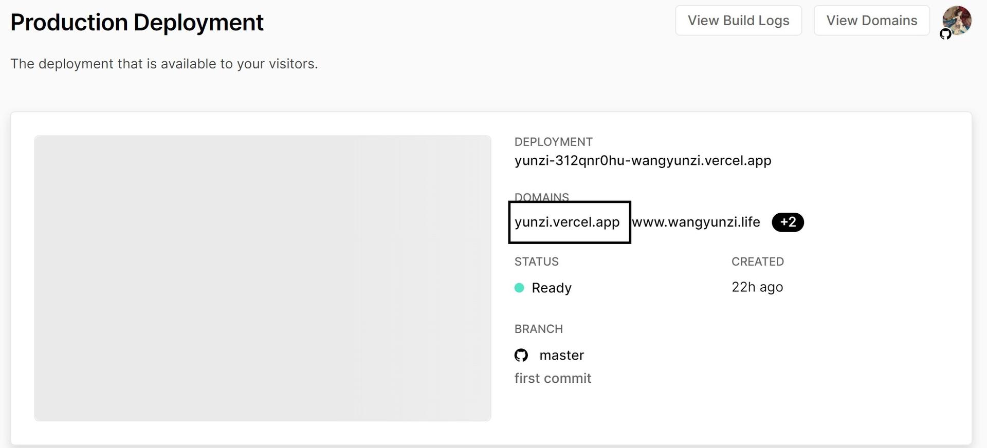The image size is (987, 448).
Task: Select the green Ready status dot
Action: click(519, 288)
